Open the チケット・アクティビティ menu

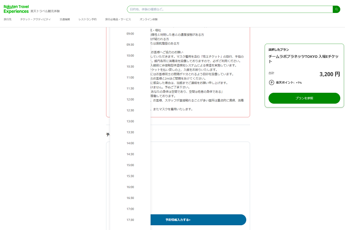35,19
